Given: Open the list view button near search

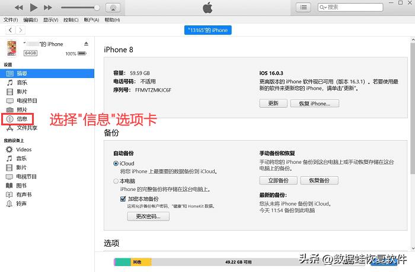Looking at the screenshot, I should (304, 8).
